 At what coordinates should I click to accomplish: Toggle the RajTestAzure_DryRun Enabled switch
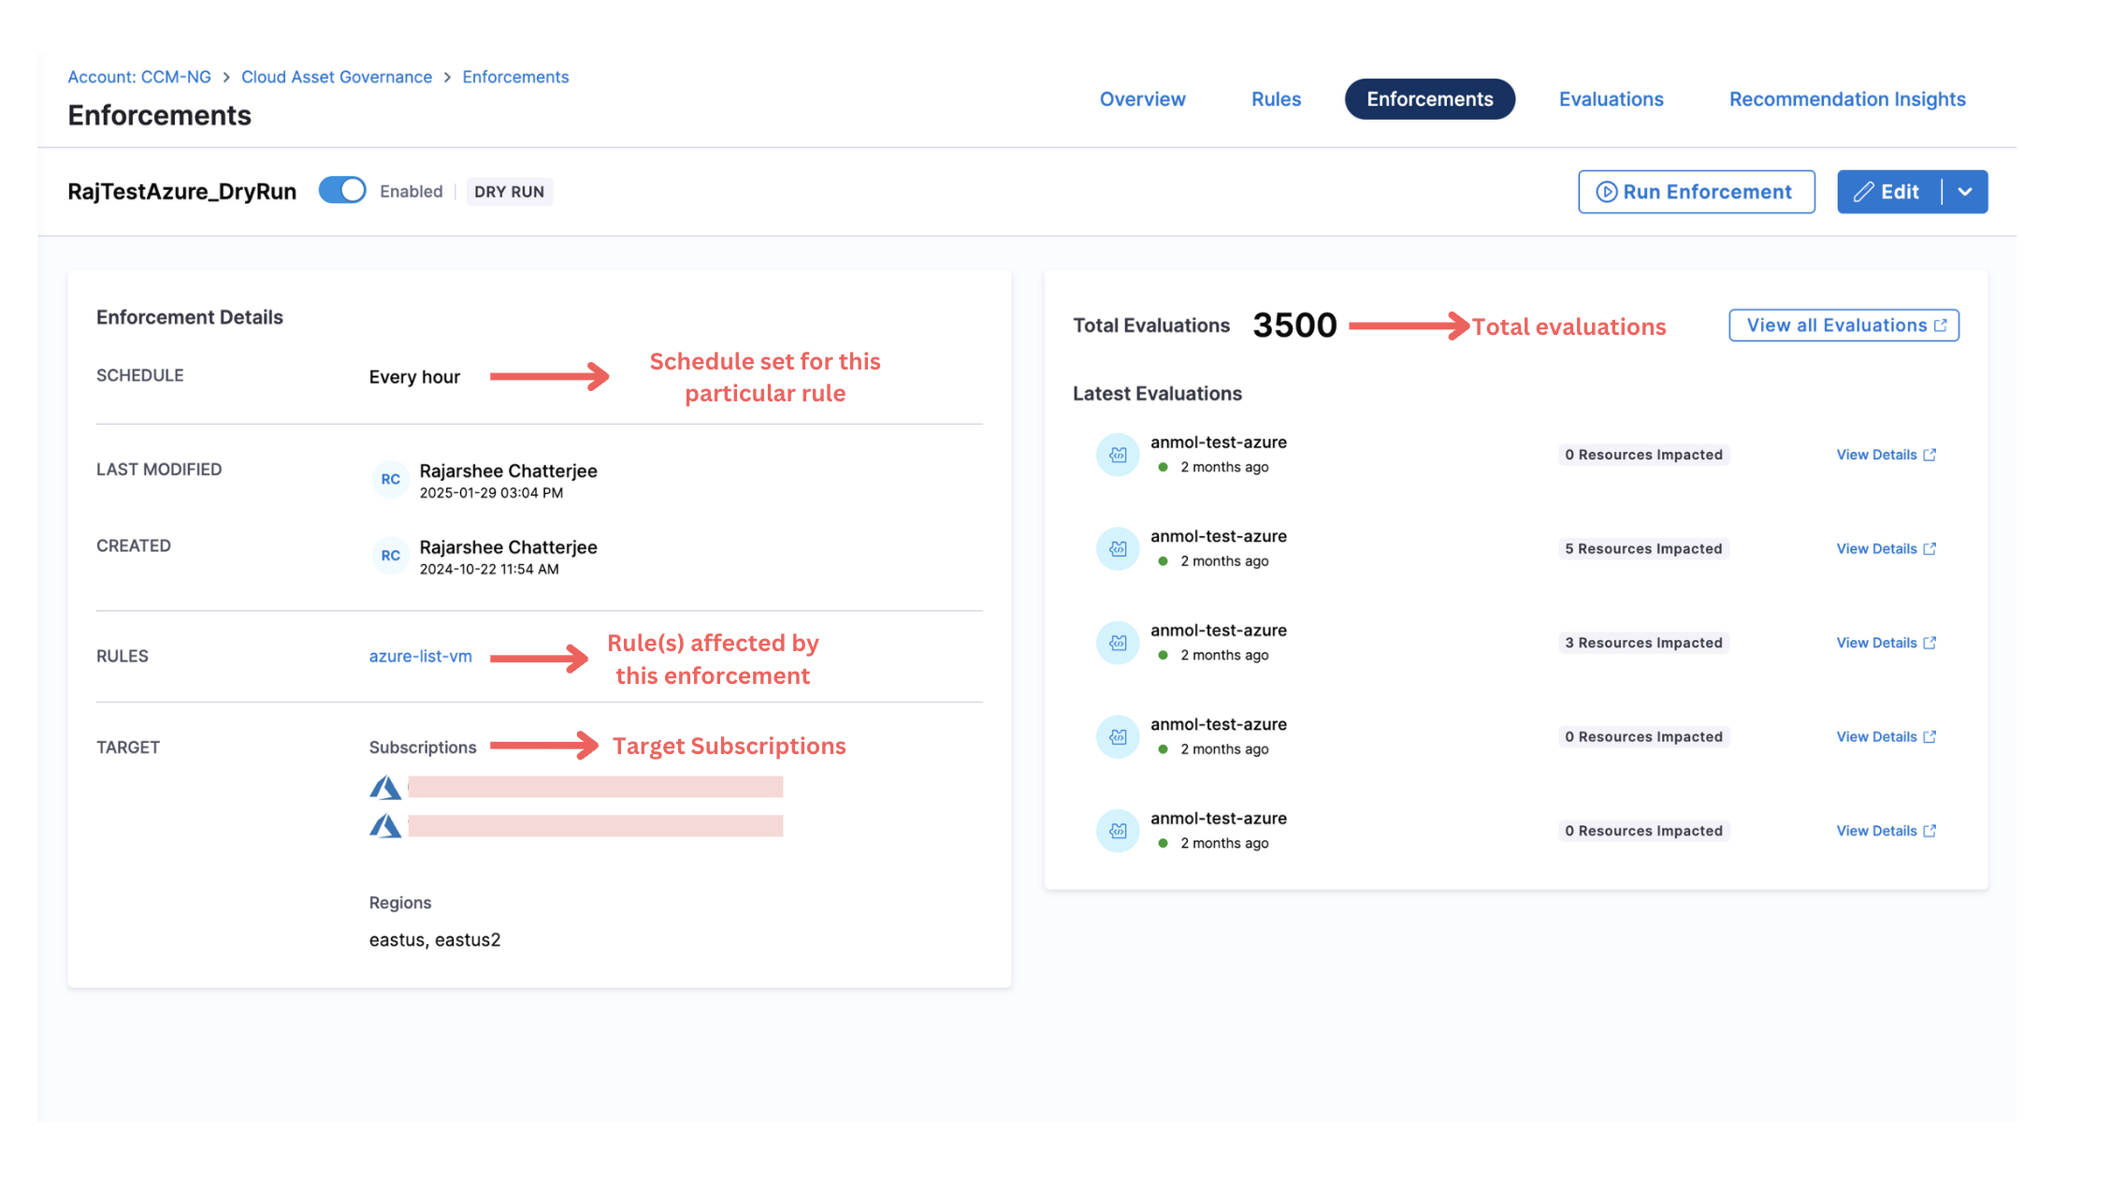(342, 191)
